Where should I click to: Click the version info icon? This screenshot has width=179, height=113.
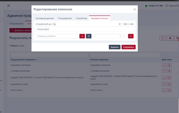point(167,6)
